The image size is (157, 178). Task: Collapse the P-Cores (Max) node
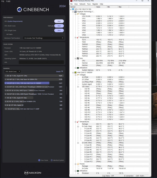[78, 126]
